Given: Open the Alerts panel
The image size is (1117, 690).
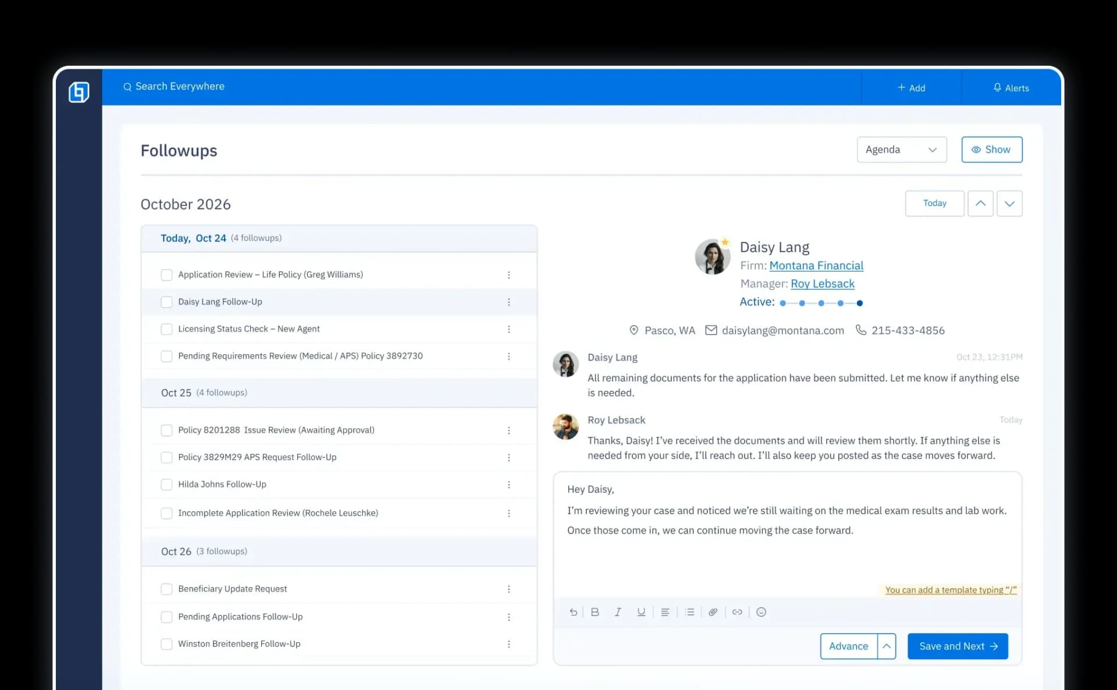Looking at the screenshot, I should [1011, 88].
